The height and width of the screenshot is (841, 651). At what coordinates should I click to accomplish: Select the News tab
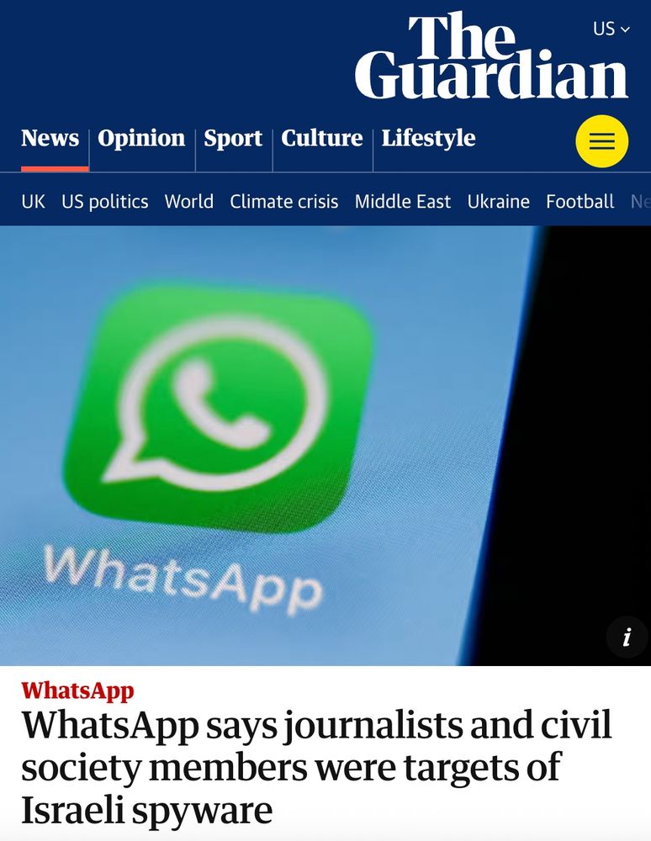[50, 139]
